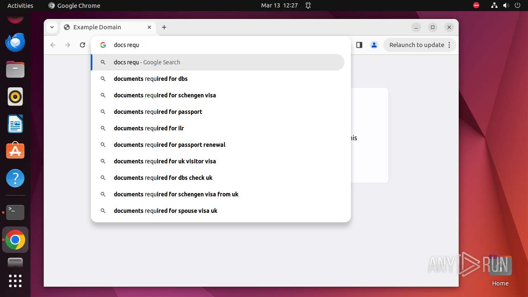Open the Home folder on the desktop
This screenshot has width=528, height=297.
click(x=500, y=271)
